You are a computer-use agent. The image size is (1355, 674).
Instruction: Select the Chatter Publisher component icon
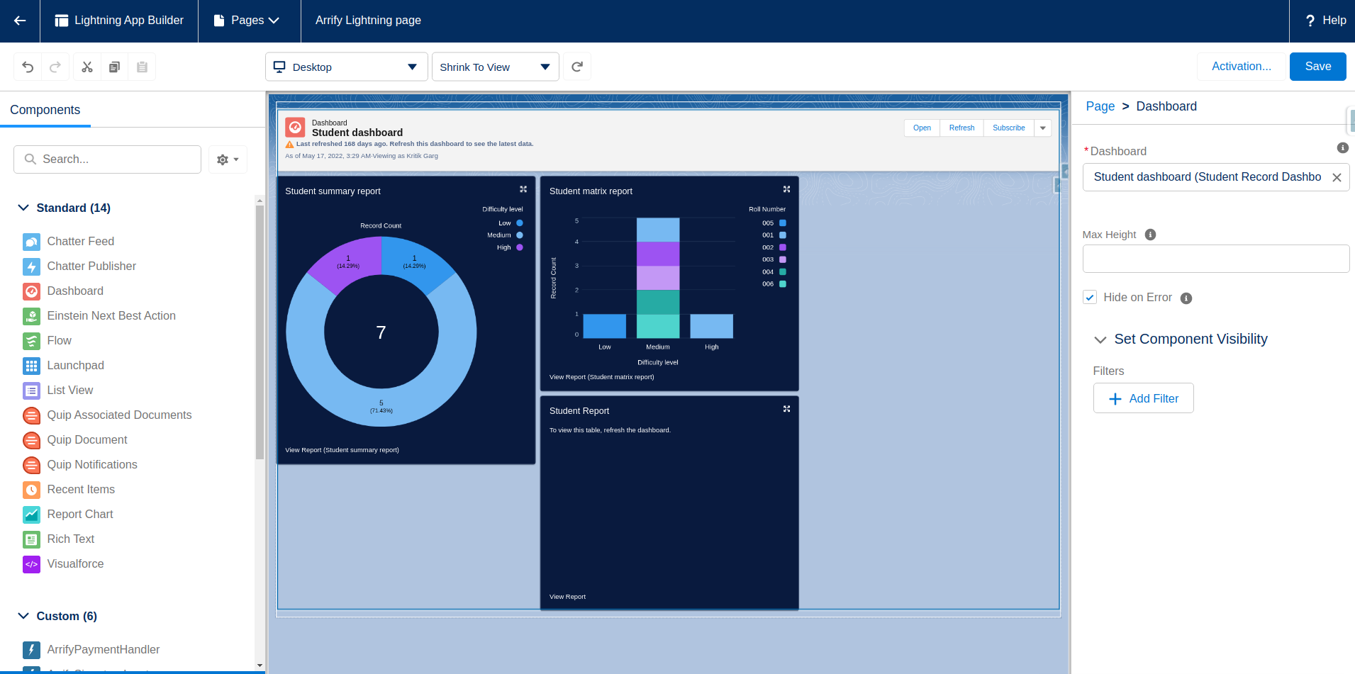tap(31, 266)
